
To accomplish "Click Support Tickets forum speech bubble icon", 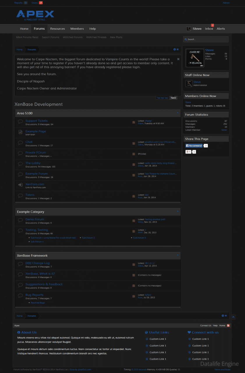I will click(20, 122).
